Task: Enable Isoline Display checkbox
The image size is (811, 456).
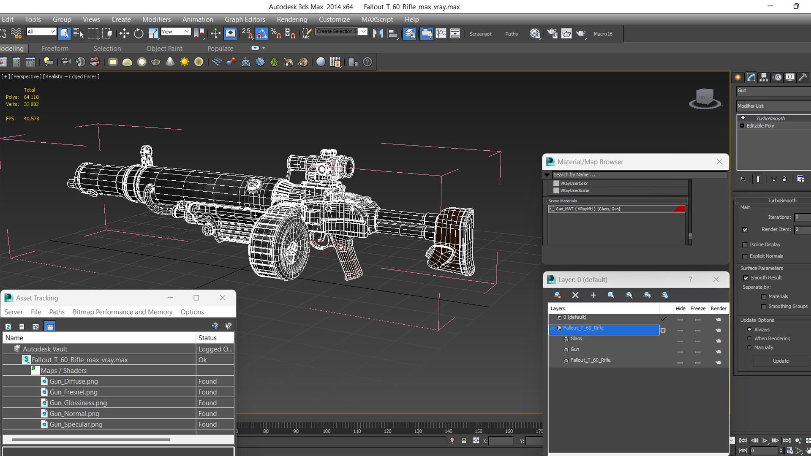Action: [745, 245]
